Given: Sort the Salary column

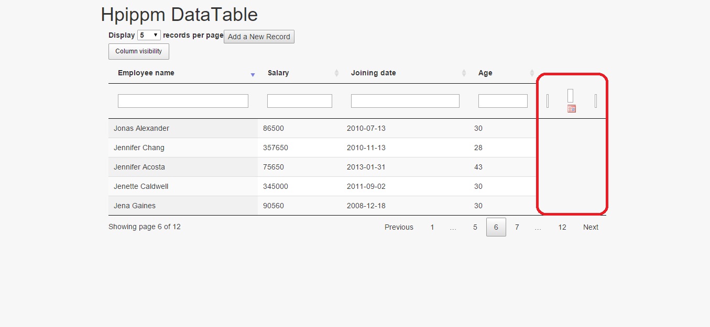Looking at the screenshot, I should 336,73.
